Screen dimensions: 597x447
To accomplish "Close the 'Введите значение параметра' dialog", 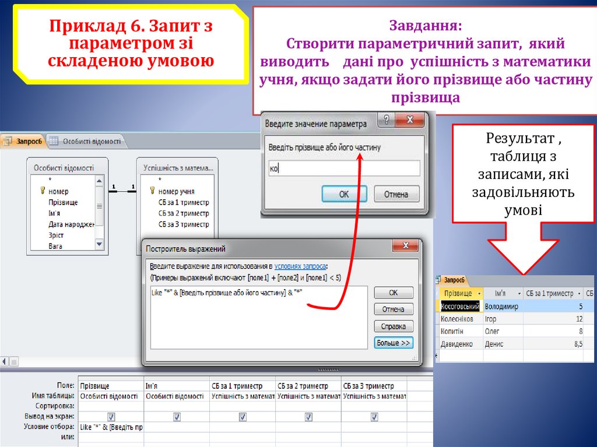I will 410,120.
